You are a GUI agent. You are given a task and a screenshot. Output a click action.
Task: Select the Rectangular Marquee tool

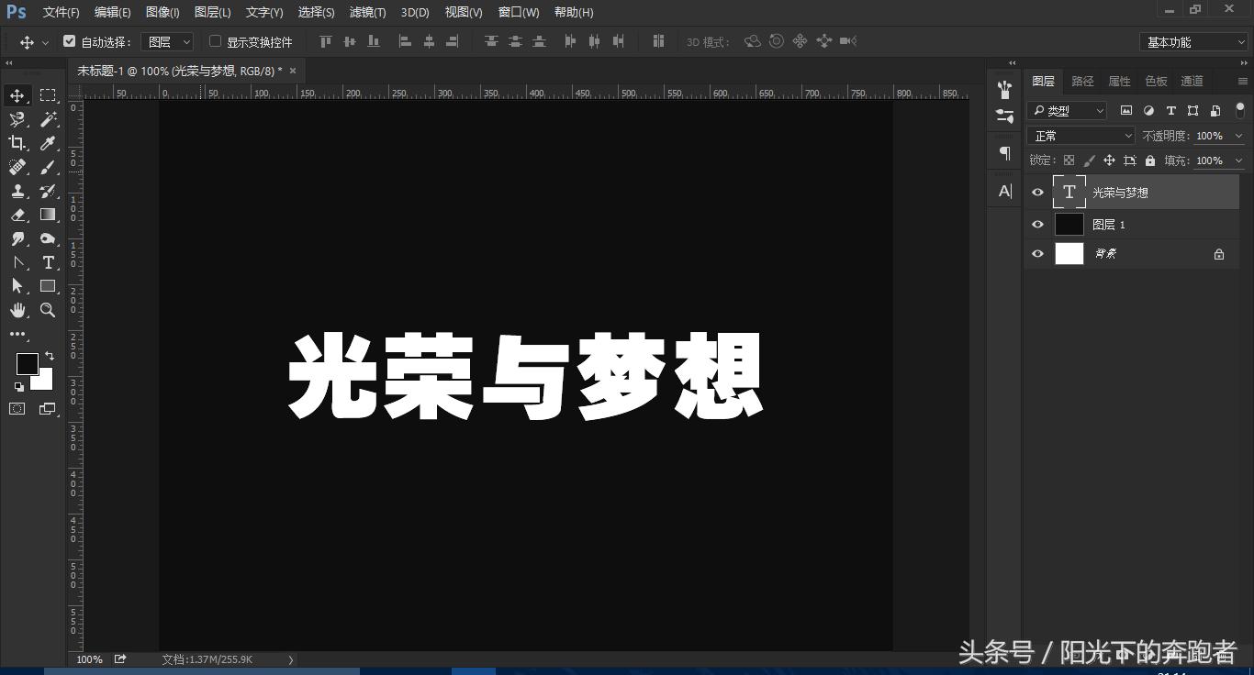point(48,94)
